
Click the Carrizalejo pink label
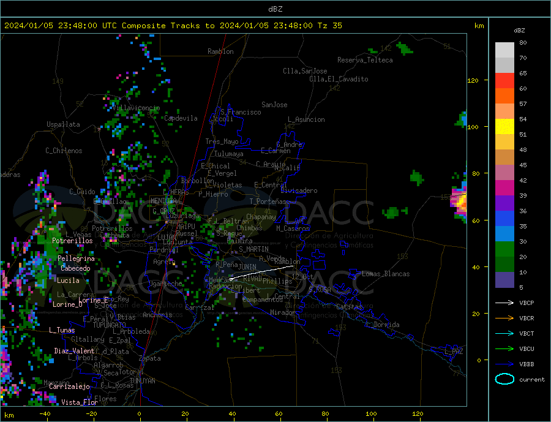coord(69,387)
